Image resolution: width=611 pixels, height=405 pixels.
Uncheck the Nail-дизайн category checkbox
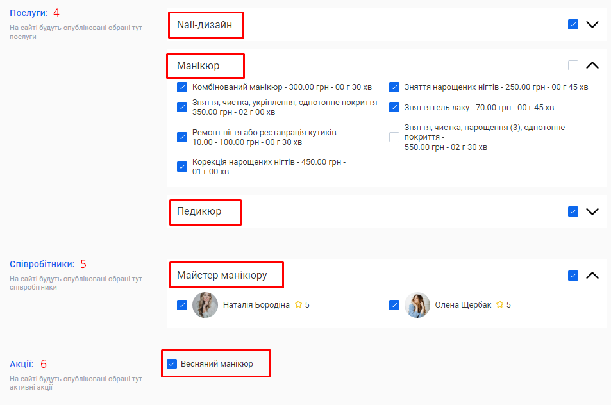coord(573,24)
